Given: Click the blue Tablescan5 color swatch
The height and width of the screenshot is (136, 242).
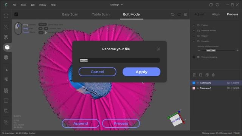Looking at the screenshot, I should coord(194,83).
